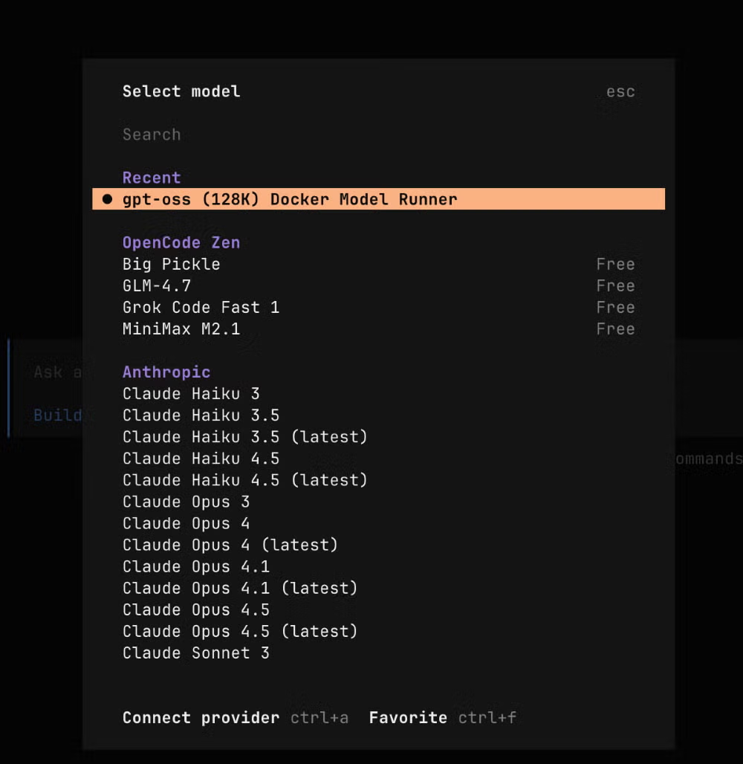Click Favorite to star a model
Viewport: 743px width, 764px height.
pos(407,718)
